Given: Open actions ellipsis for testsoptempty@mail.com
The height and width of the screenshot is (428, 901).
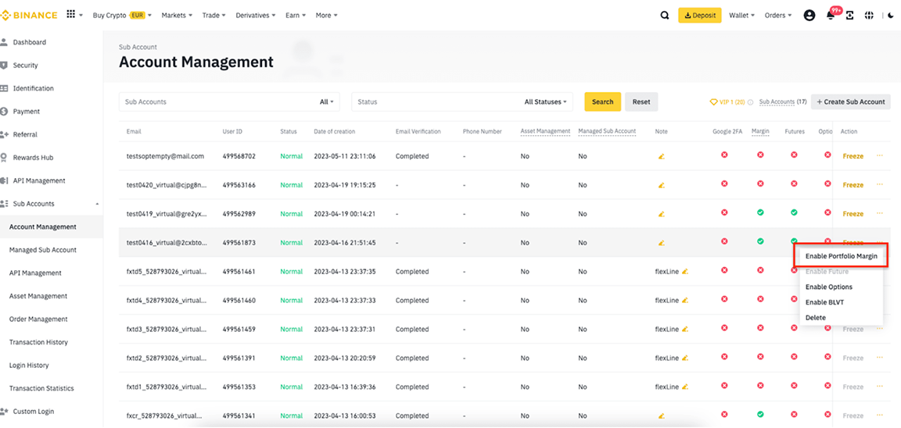Looking at the screenshot, I should coord(880,155).
